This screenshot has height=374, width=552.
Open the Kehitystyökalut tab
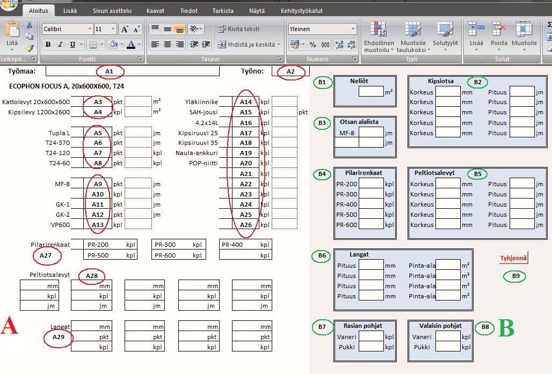coord(302,11)
